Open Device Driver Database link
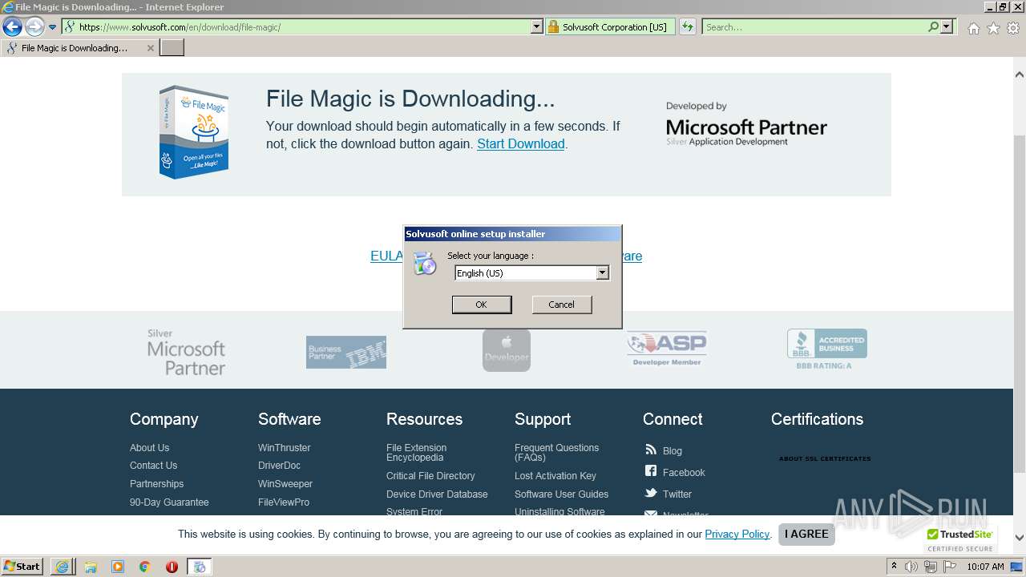The image size is (1026, 577). tap(437, 494)
